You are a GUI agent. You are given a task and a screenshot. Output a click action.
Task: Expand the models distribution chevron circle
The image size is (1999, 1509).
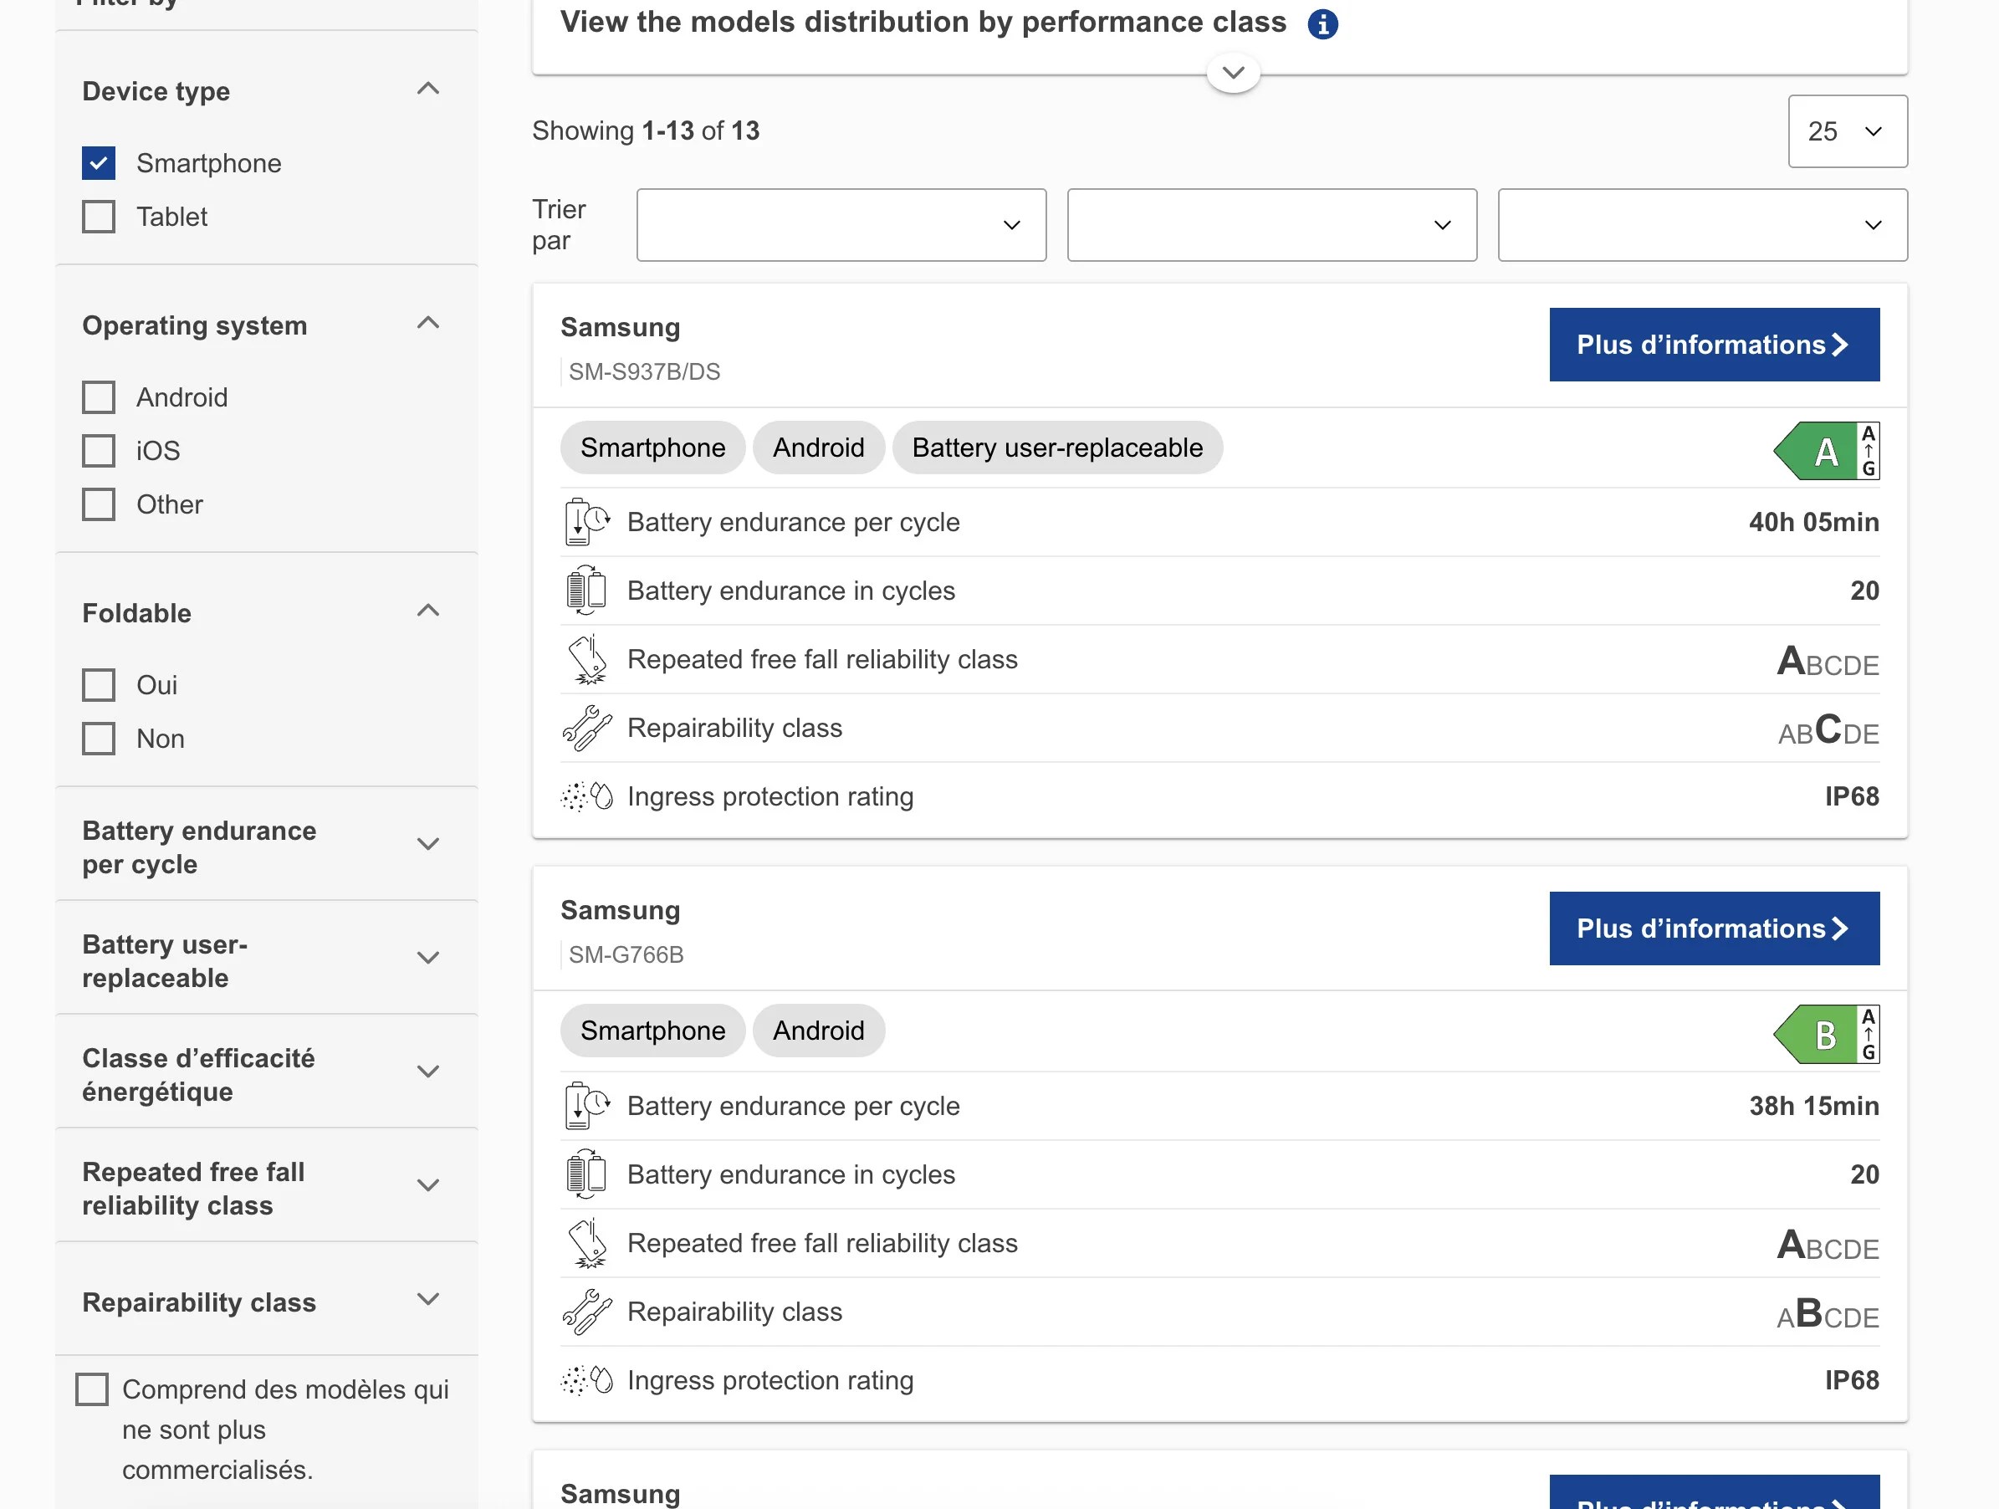(x=1234, y=72)
